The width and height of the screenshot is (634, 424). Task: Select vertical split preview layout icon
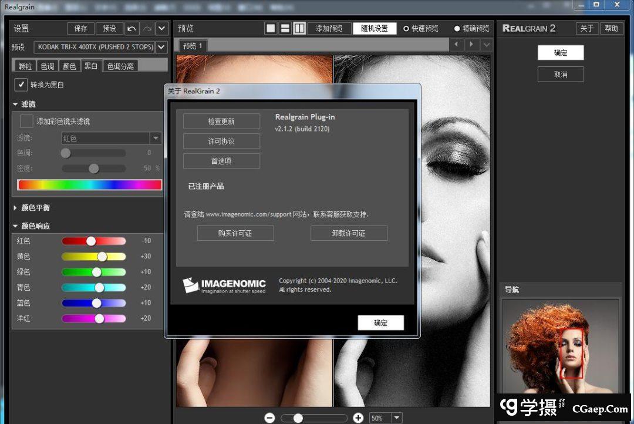pos(299,28)
